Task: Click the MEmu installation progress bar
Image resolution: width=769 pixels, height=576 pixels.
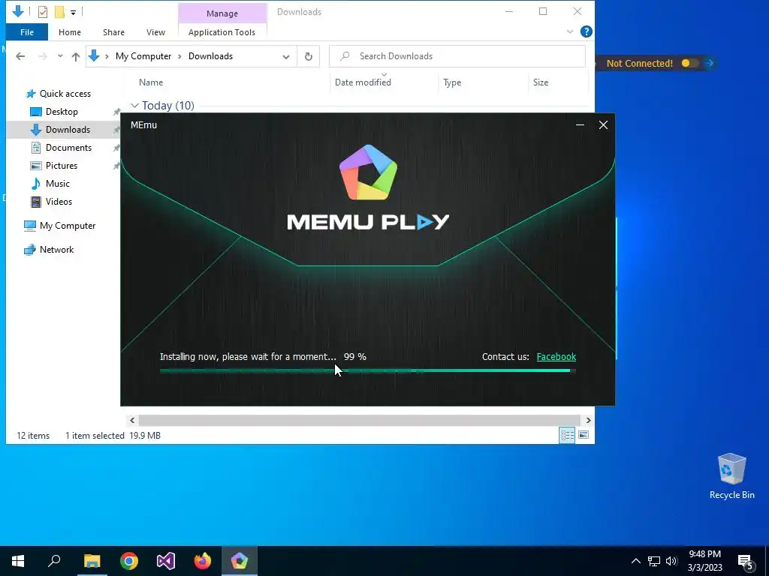Action: pos(367,370)
